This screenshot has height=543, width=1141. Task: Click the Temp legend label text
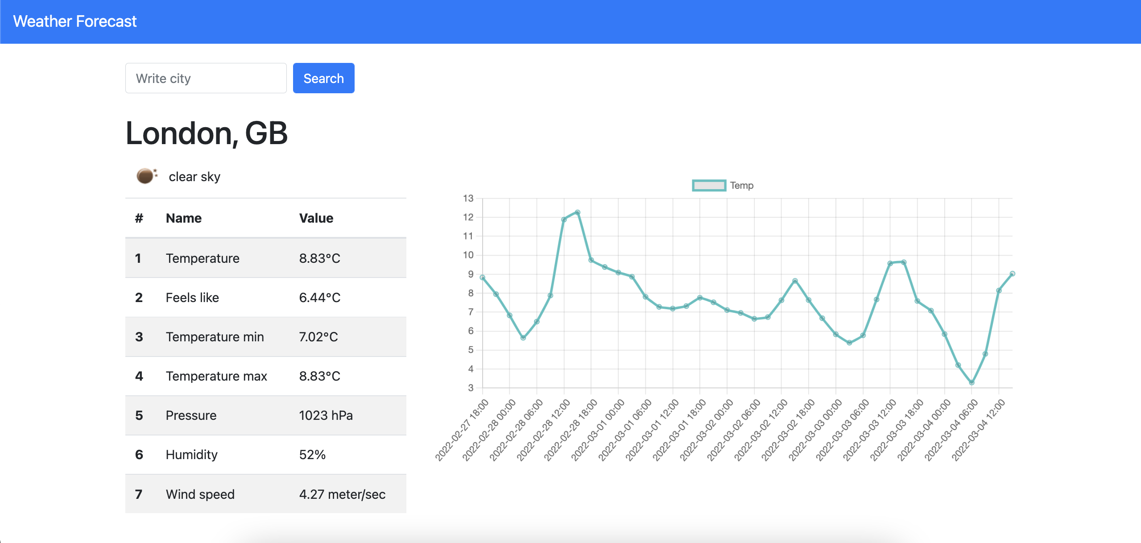741,185
